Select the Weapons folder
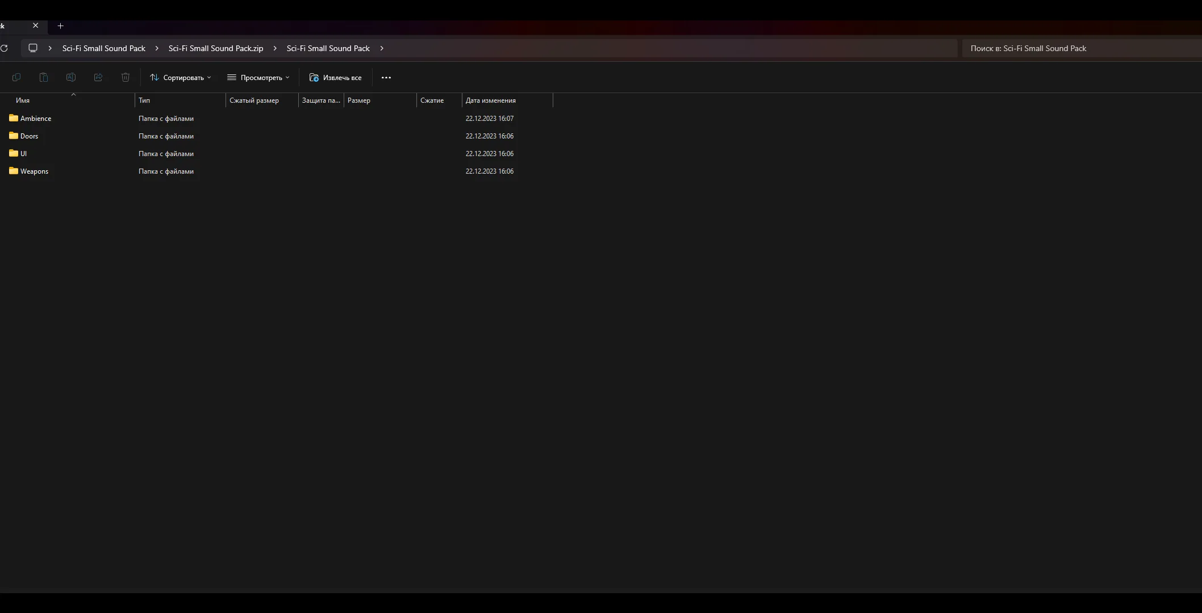Screen dimensions: 1202x613 coord(34,171)
